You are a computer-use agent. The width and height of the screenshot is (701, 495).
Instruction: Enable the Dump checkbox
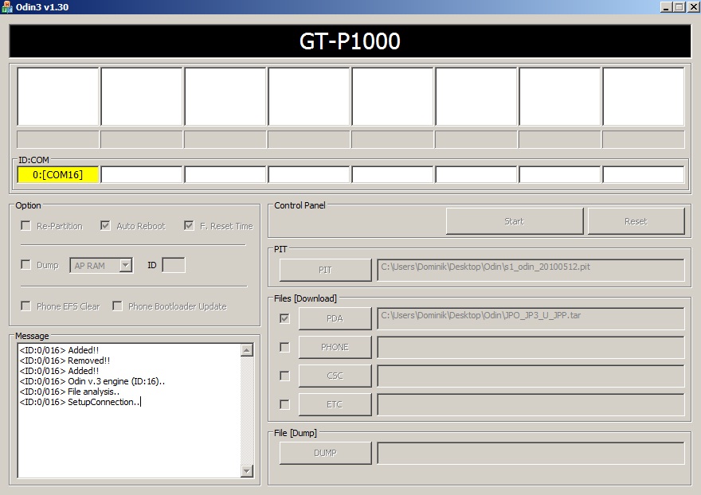tap(26, 265)
